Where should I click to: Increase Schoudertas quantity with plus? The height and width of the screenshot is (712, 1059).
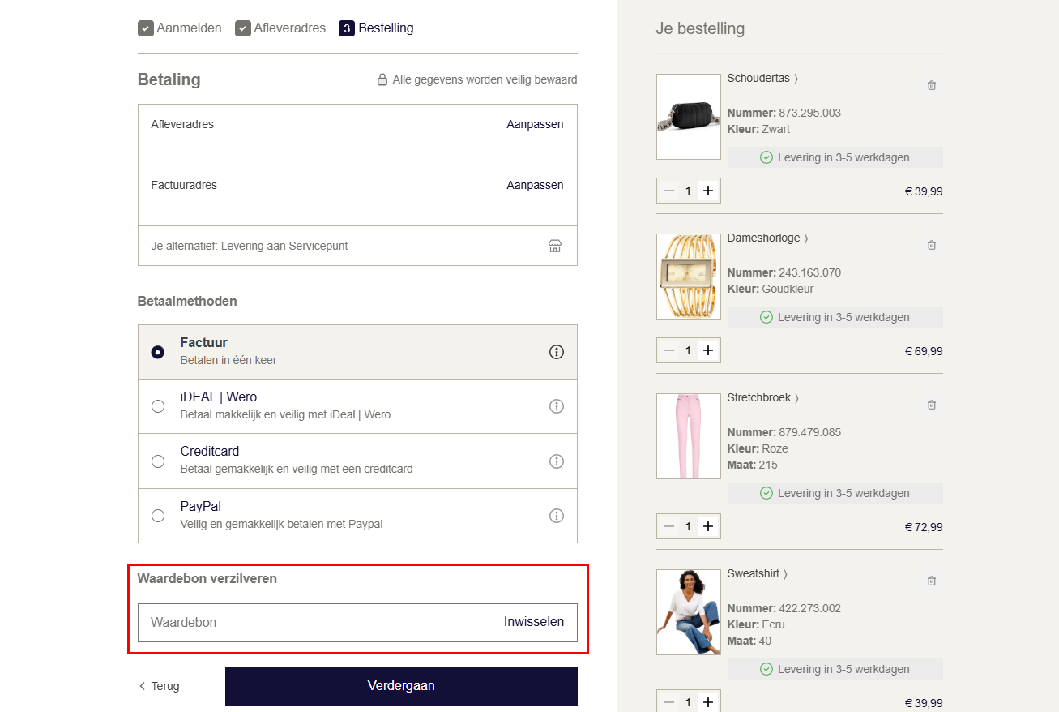coord(708,191)
